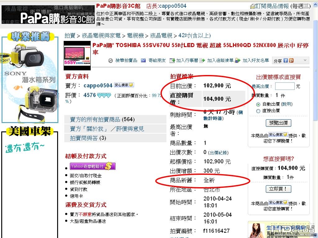The height and width of the screenshot is (238, 318).
Task: Click the 安心賣家 badge under the 立即買 button
Action: [x=278, y=202]
